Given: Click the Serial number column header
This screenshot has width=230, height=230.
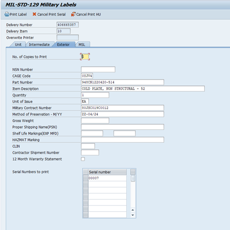Looking at the screenshot, I should point(107,172).
